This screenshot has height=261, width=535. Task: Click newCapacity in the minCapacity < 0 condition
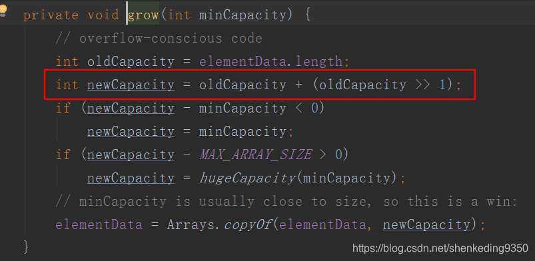click(x=131, y=108)
